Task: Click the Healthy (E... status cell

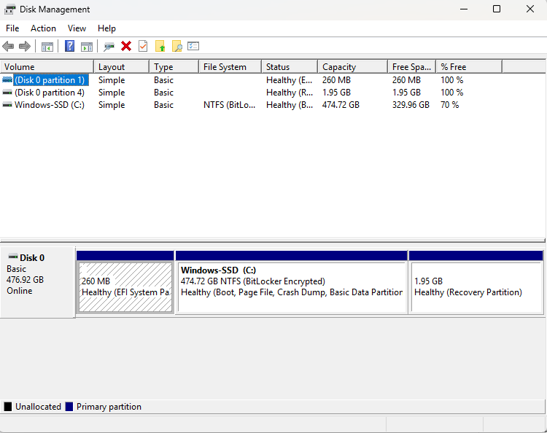Action: coord(290,80)
